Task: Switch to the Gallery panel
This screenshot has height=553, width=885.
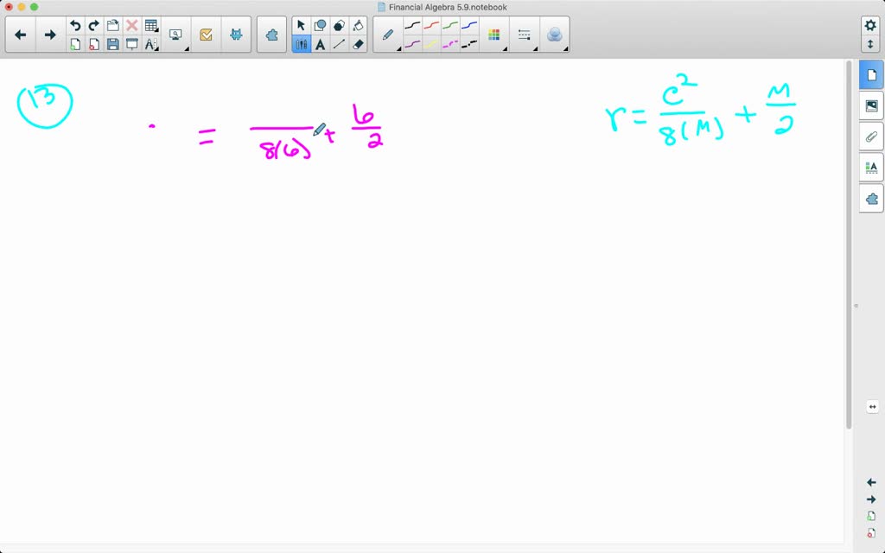Action: click(872, 105)
